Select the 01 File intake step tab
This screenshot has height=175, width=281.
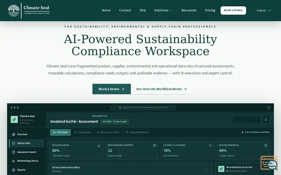pos(60,132)
